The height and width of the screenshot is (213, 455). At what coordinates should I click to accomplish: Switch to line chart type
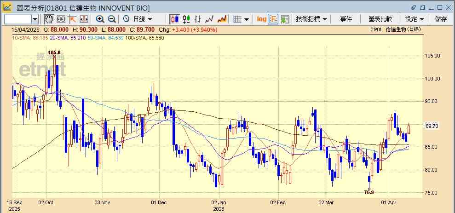coord(209,19)
